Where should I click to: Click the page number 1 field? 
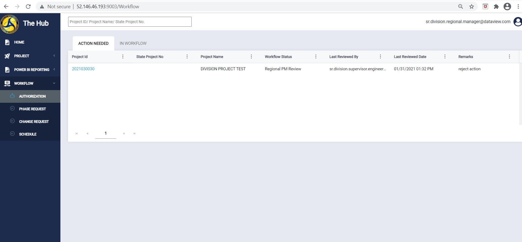pos(106,133)
